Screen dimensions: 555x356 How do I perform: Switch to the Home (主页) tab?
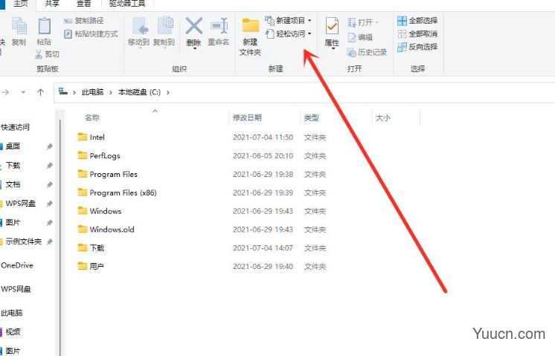[21, 4]
